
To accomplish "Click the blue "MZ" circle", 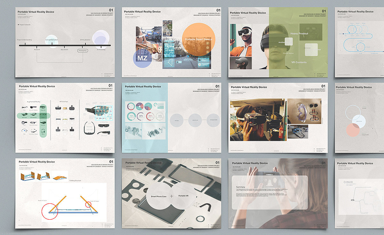I will click(x=142, y=59).
